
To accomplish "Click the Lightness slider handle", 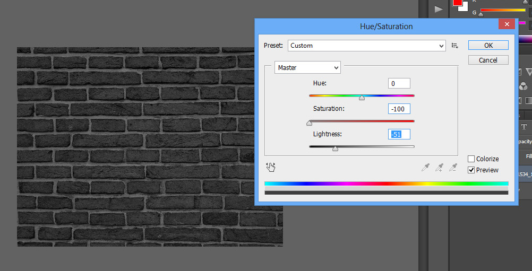I will click(x=335, y=149).
